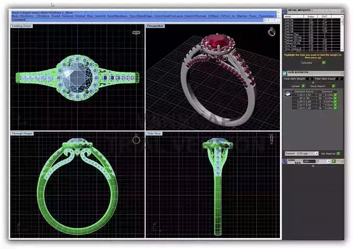Screen dimensions: 353x249
Task: Choose the Shaded display mode option
Action: [55, 16]
